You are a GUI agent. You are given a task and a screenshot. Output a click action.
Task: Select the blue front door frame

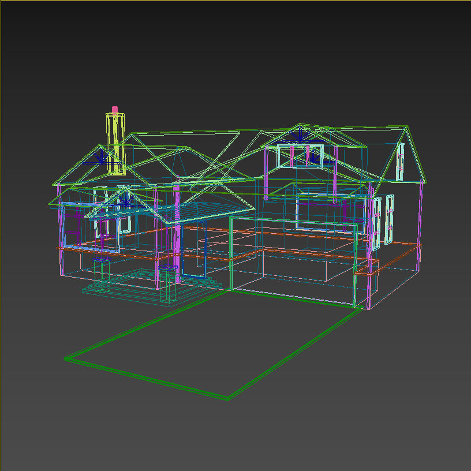pos(194,251)
